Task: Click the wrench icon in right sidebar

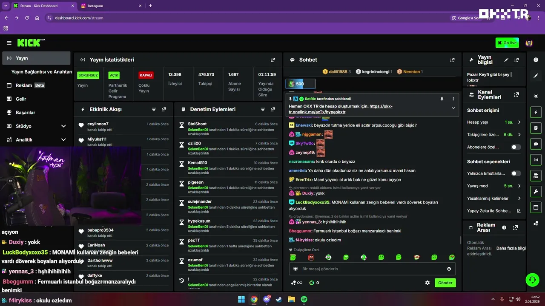Action: [x=536, y=191]
